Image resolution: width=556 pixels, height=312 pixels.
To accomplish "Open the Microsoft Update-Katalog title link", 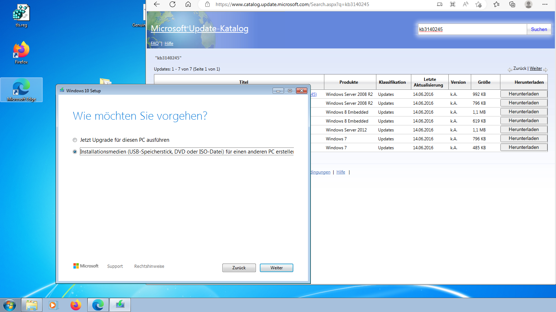I will point(200,28).
